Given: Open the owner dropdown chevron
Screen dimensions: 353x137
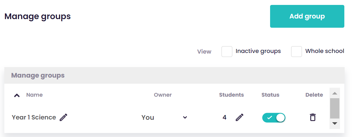Looking at the screenshot, I should coord(185,117).
